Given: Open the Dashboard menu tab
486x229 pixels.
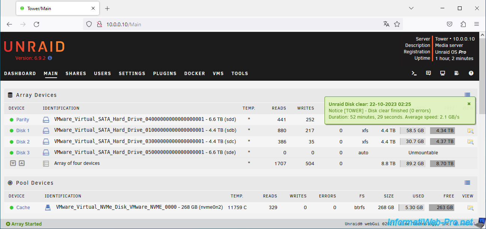Looking at the screenshot, I should [20, 74].
